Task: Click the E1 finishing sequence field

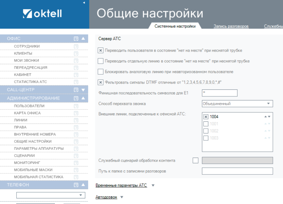Action: tap(220, 93)
